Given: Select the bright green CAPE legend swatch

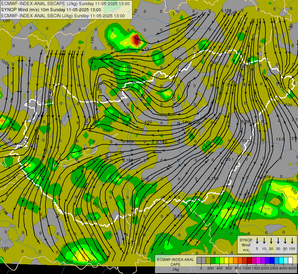Looking at the screenshot, I should pyautogui.click(x=217, y=260).
